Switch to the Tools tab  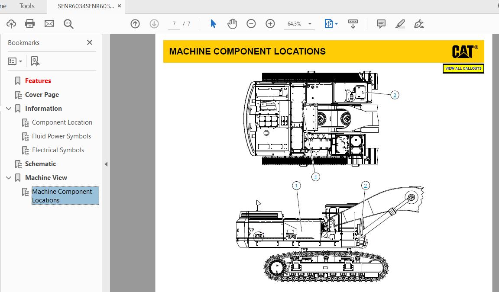click(x=27, y=6)
